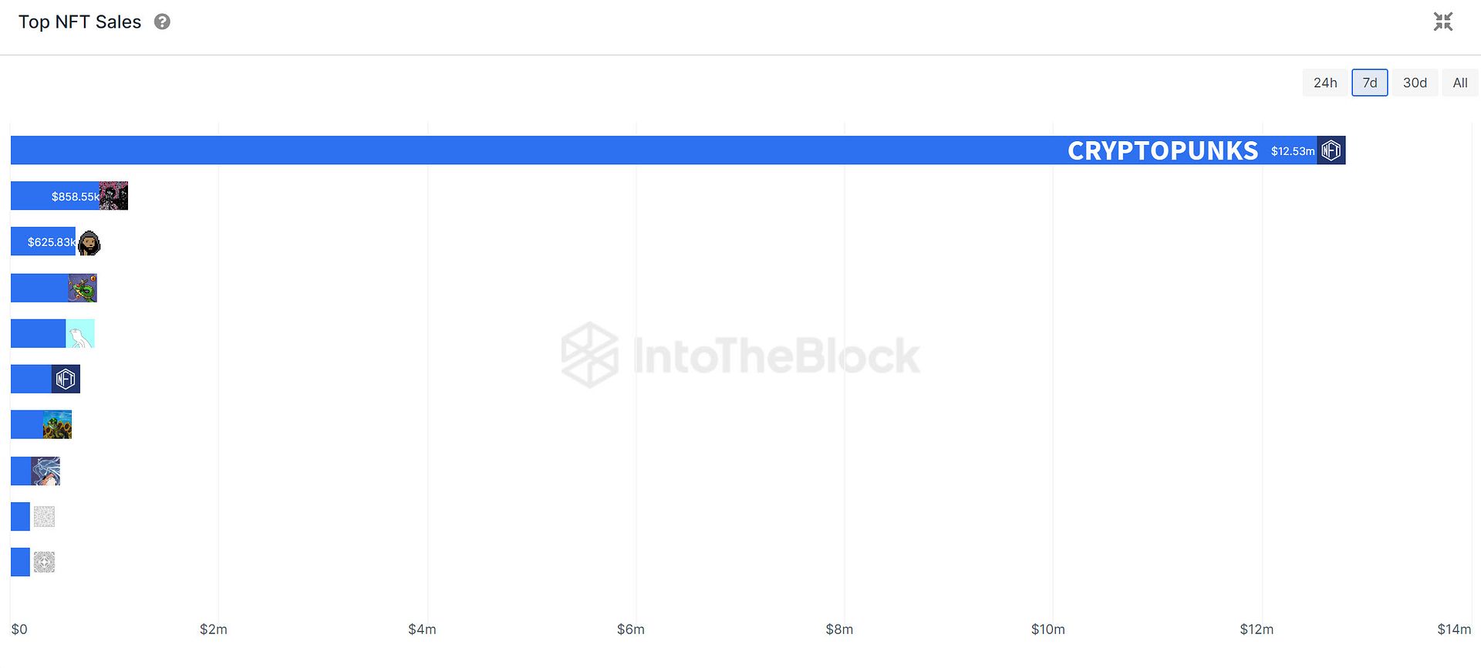The height and width of the screenshot is (668, 1481).
Task: Collapse the chart with the minimize arrows icon
Action: pyautogui.click(x=1443, y=22)
